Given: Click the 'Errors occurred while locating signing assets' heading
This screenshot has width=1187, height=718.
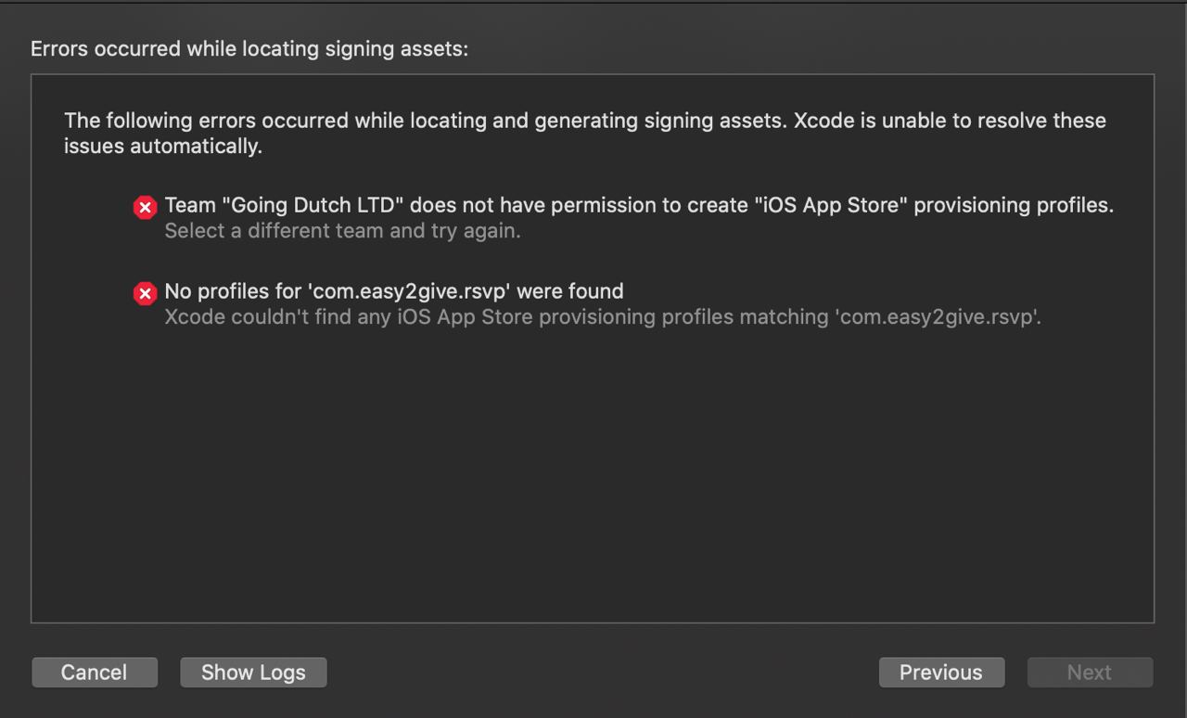Looking at the screenshot, I should [x=249, y=49].
